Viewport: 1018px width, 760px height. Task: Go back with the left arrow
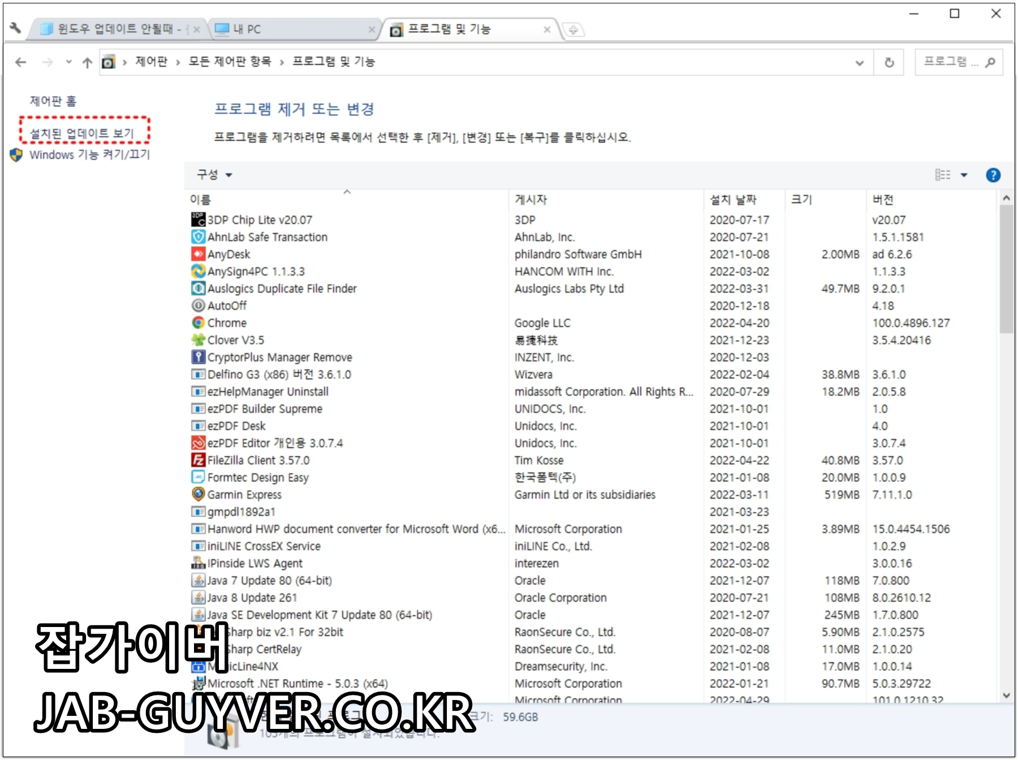[x=21, y=62]
